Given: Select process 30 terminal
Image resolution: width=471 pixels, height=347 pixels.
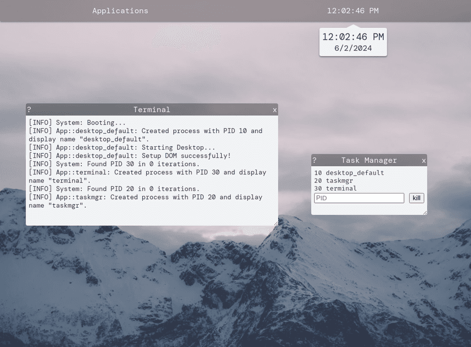Looking at the screenshot, I should (x=335, y=188).
